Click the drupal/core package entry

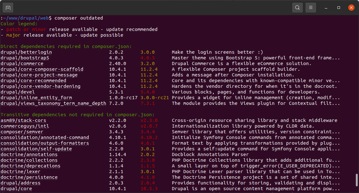[x=16, y=189]
